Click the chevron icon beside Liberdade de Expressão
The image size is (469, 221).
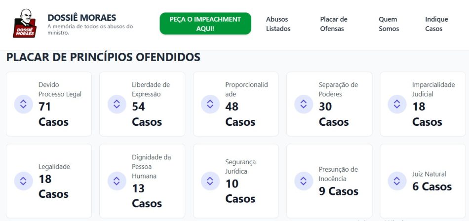click(x=117, y=104)
